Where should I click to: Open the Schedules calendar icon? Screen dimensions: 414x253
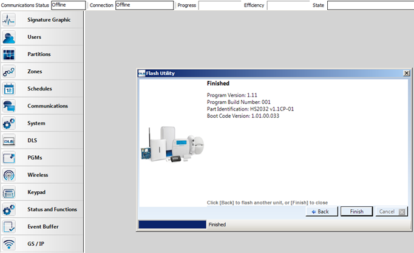(x=9, y=89)
